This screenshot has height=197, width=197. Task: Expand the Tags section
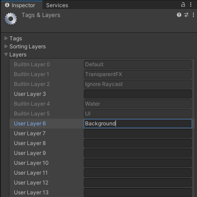pos(6,39)
